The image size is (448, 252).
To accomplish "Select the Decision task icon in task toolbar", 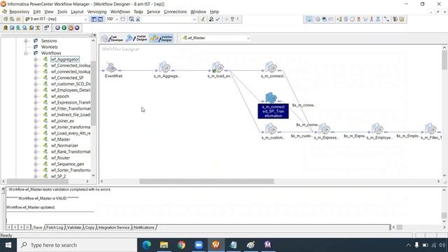I will tap(339, 19).
